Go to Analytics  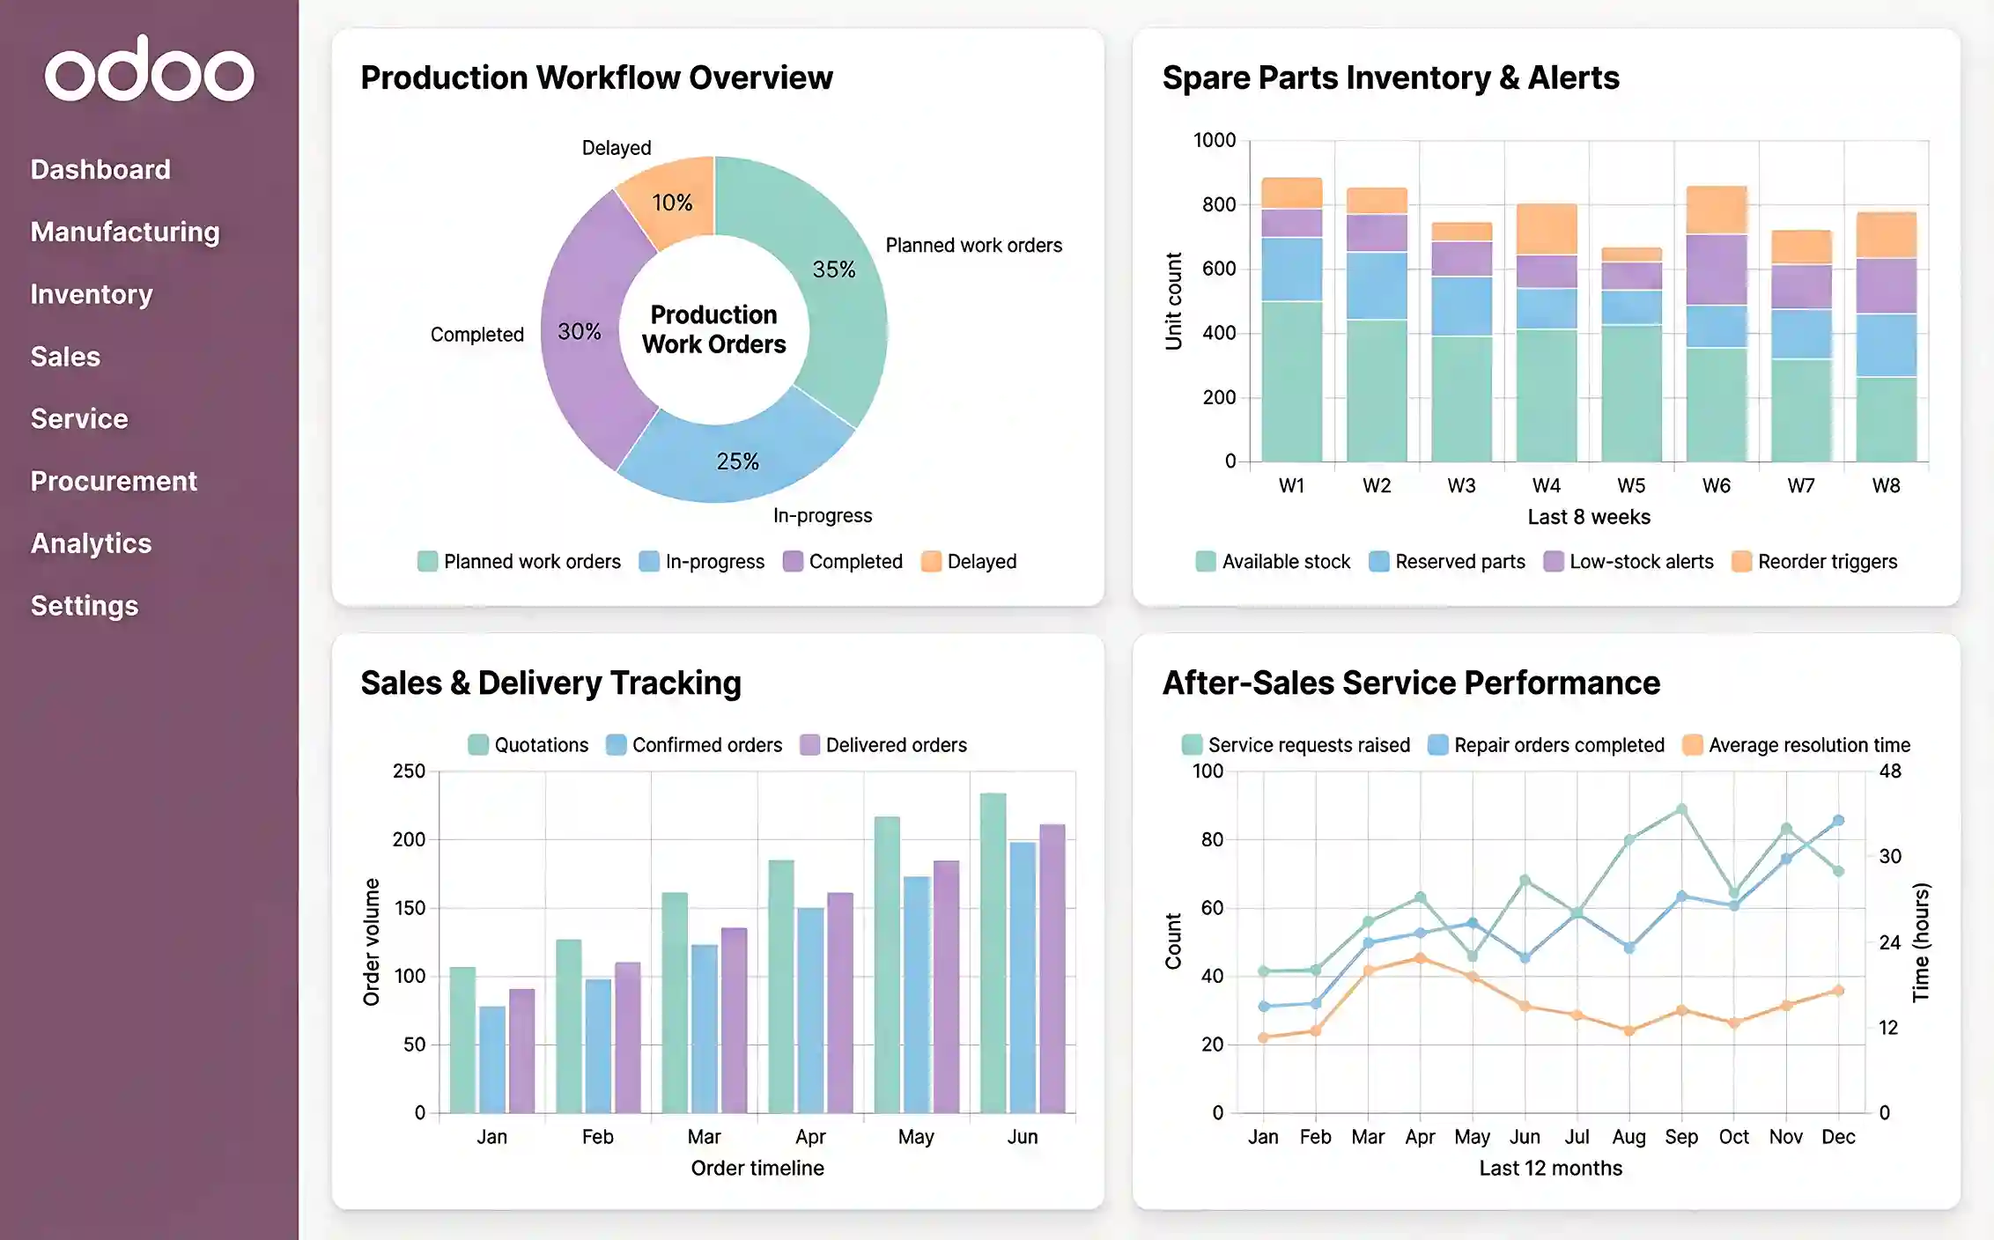coord(91,543)
